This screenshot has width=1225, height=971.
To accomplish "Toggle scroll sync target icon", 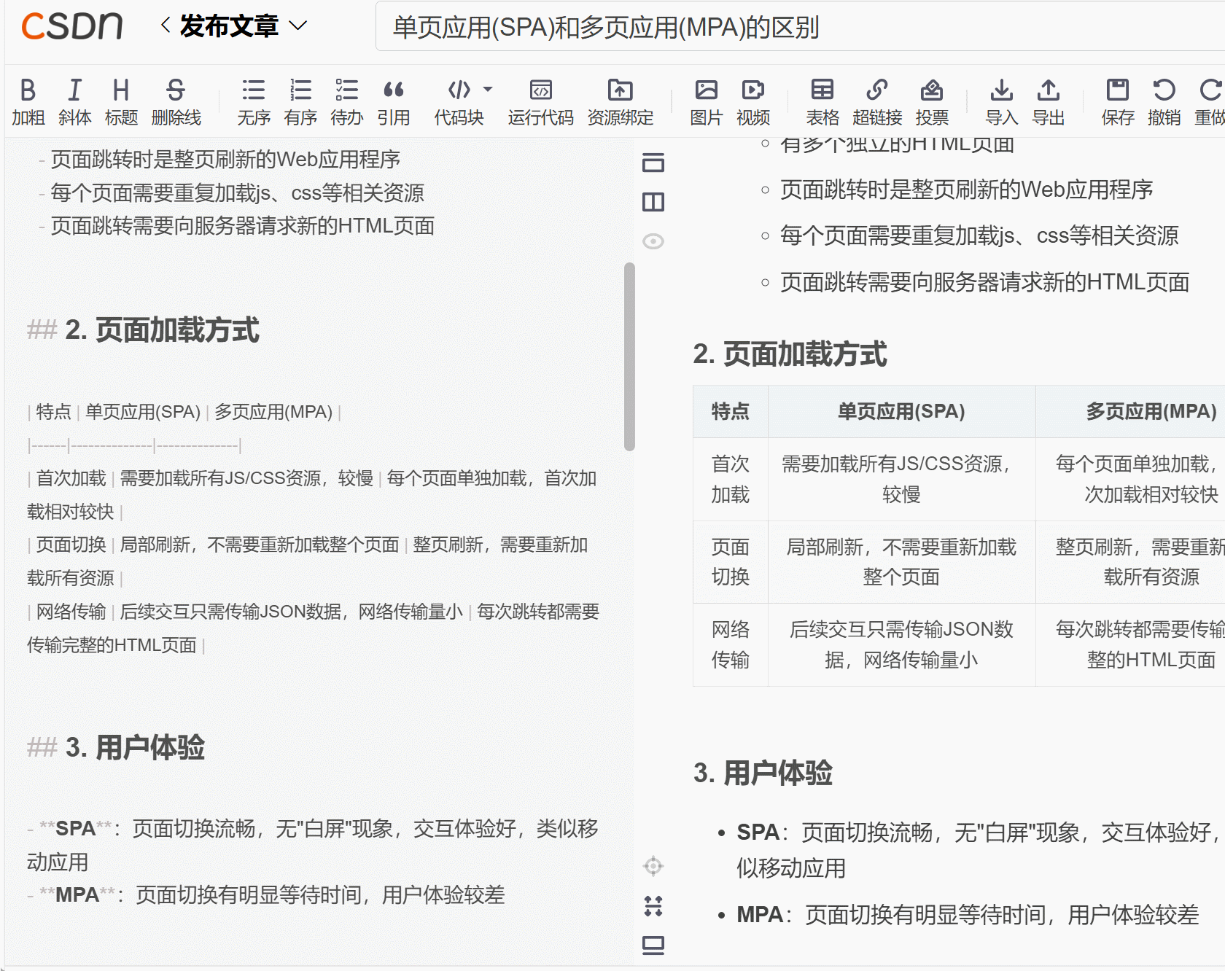I will pos(653,866).
